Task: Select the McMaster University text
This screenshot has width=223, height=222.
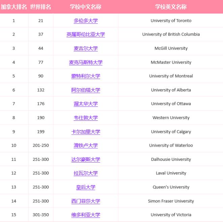Action: click(171, 62)
